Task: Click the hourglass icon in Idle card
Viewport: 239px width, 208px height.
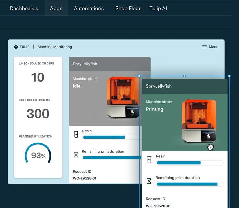Action: point(76,155)
